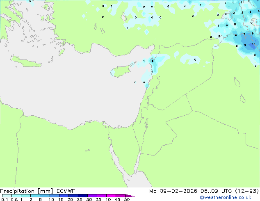Viewport: 260px width, 201px height.
Task: Select the 40–45 mm magenta legend swatch
Action: click(x=111, y=196)
